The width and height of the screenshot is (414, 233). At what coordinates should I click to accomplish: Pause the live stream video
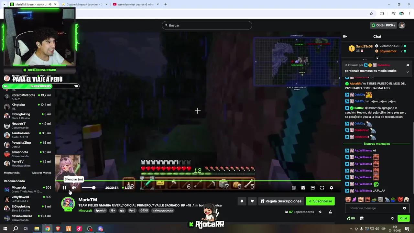(x=64, y=188)
